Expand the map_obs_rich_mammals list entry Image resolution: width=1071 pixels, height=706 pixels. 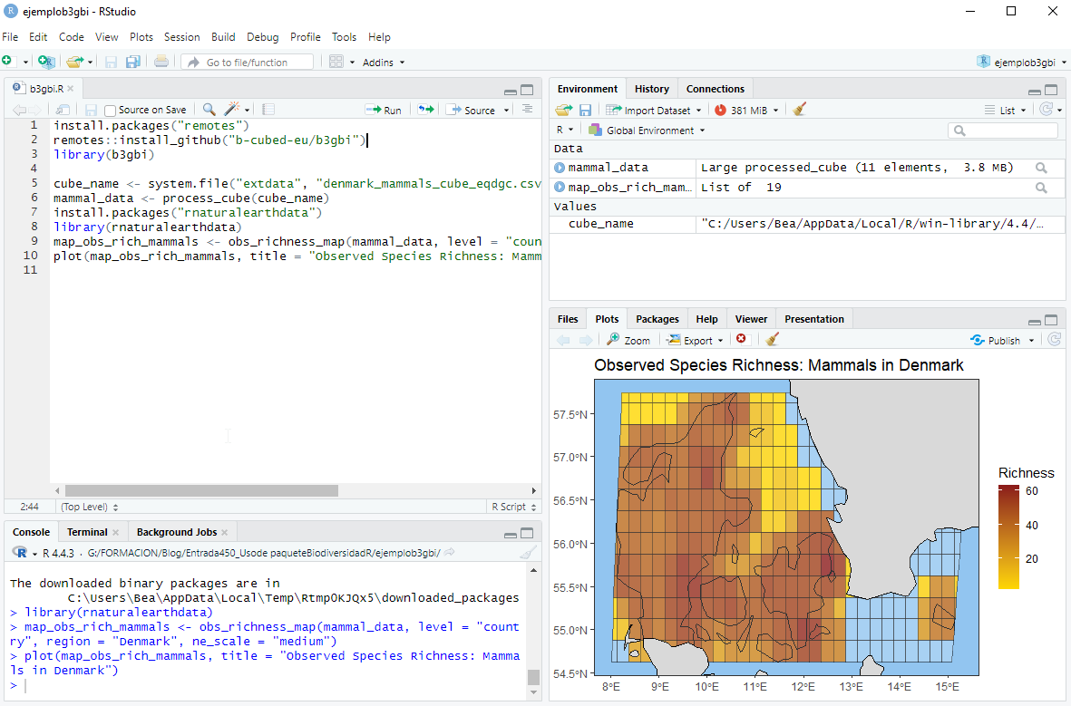tap(560, 188)
